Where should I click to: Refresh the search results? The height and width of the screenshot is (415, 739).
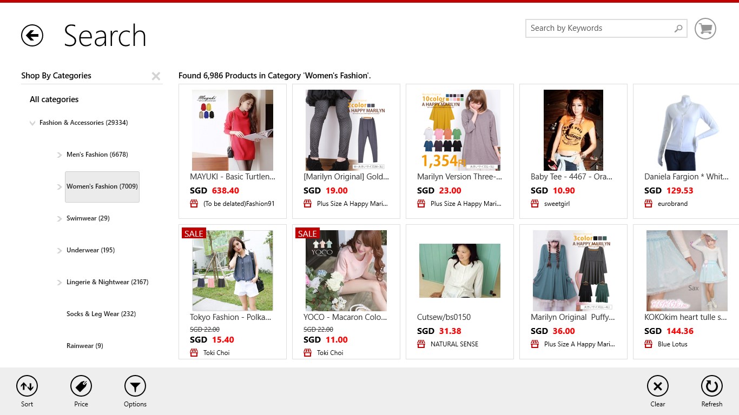coord(711,386)
